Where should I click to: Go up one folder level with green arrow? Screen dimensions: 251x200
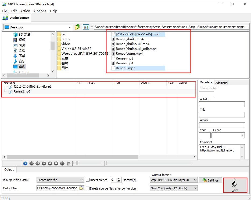coord(77,27)
